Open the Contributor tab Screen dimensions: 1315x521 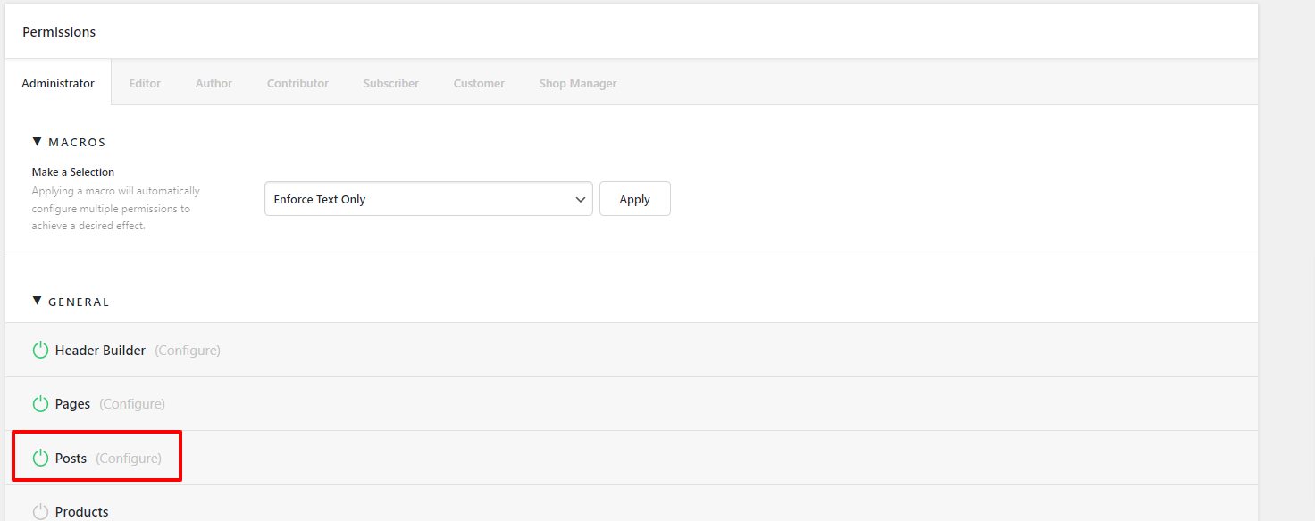297,83
